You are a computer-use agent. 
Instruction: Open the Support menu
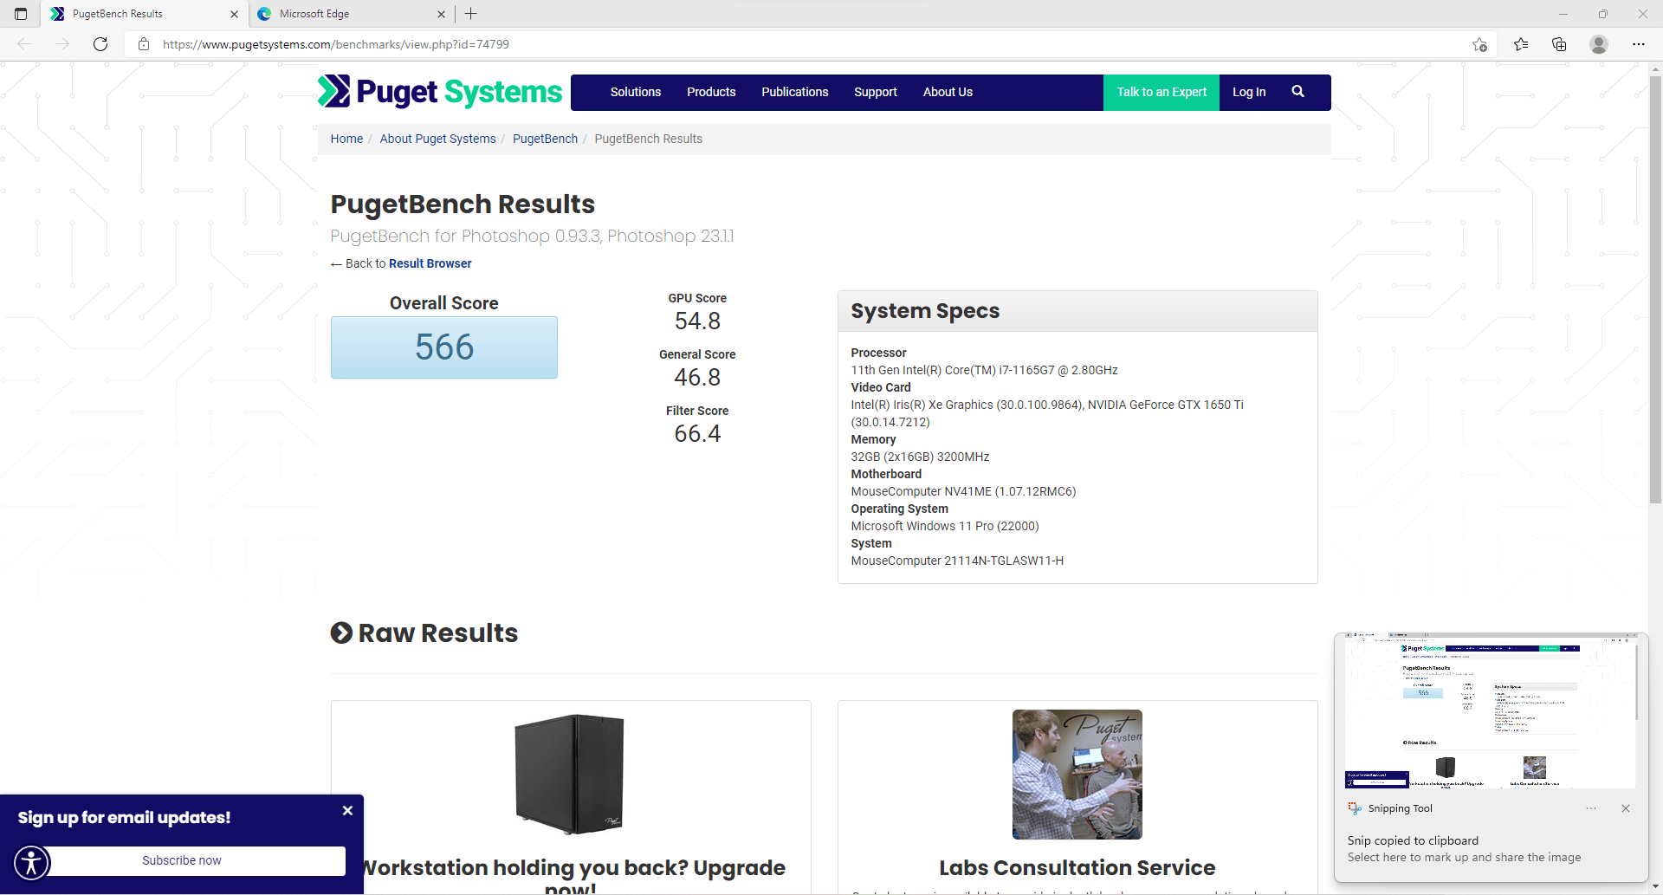[876, 92]
